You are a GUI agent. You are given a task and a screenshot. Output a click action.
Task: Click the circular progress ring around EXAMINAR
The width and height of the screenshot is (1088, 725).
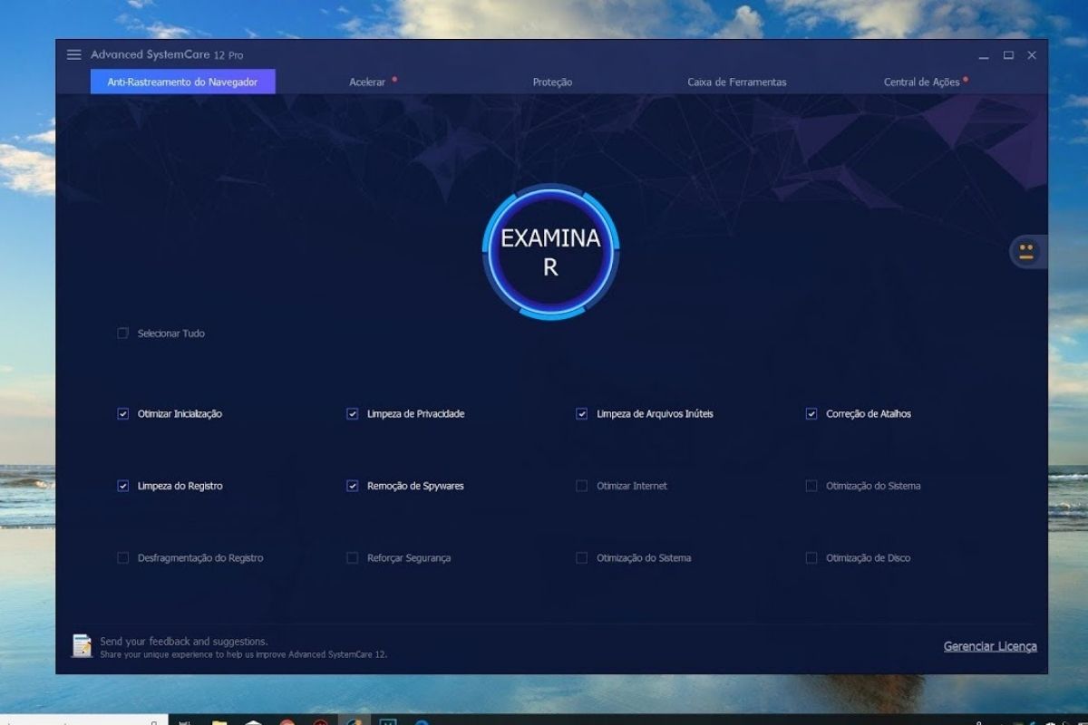pyautogui.click(x=549, y=193)
